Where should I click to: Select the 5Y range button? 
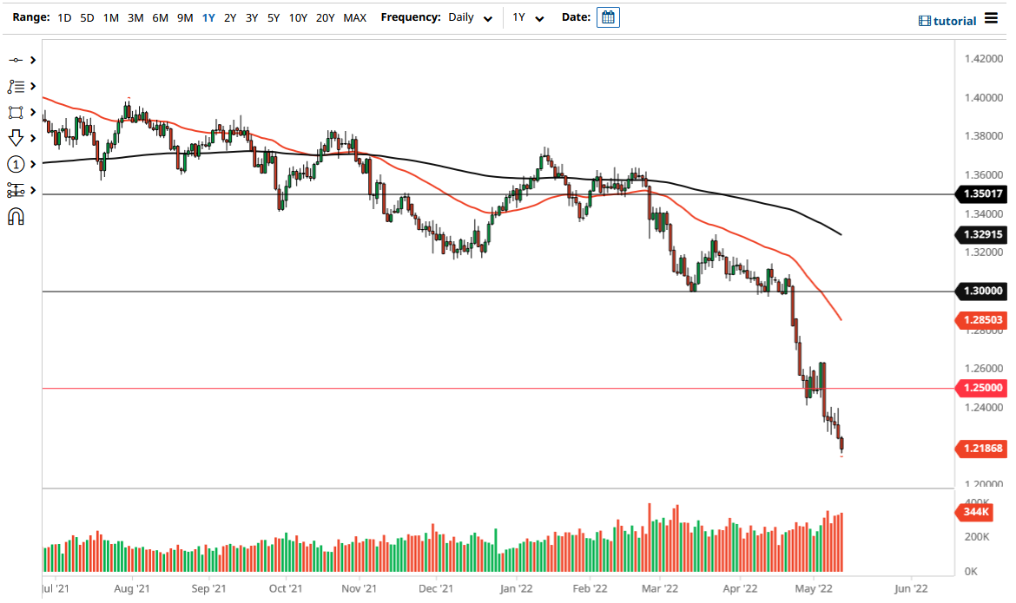pos(273,16)
